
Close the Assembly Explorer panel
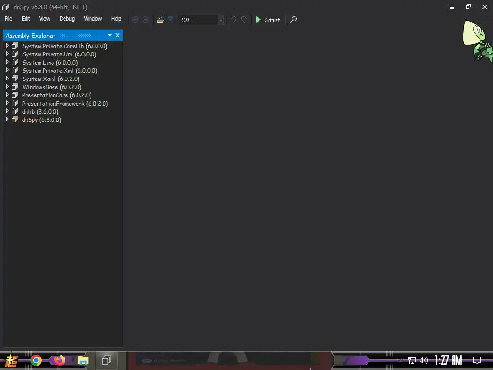point(117,35)
